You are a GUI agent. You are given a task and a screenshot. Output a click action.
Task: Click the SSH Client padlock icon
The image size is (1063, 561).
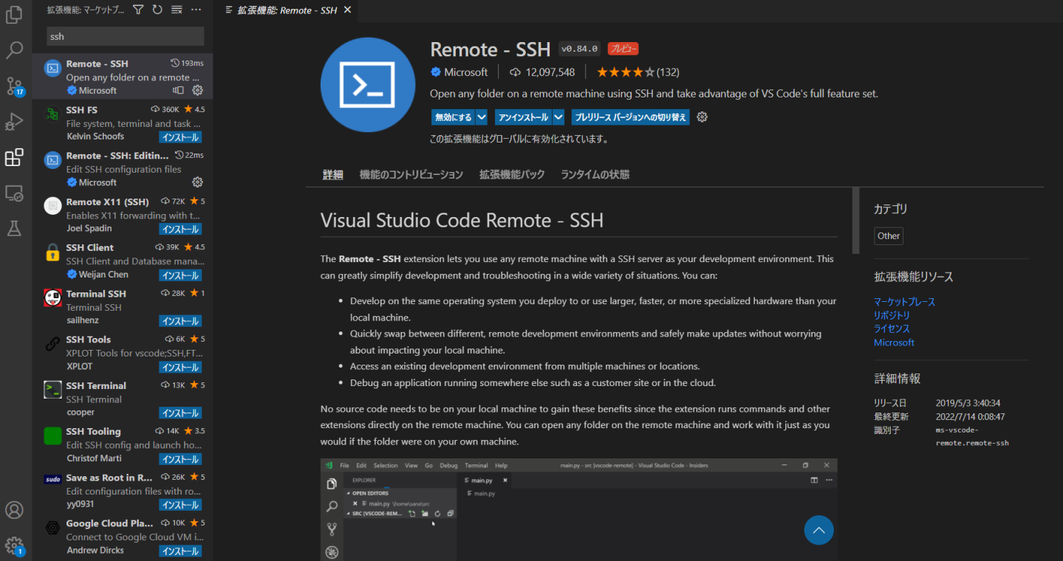click(52, 252)
